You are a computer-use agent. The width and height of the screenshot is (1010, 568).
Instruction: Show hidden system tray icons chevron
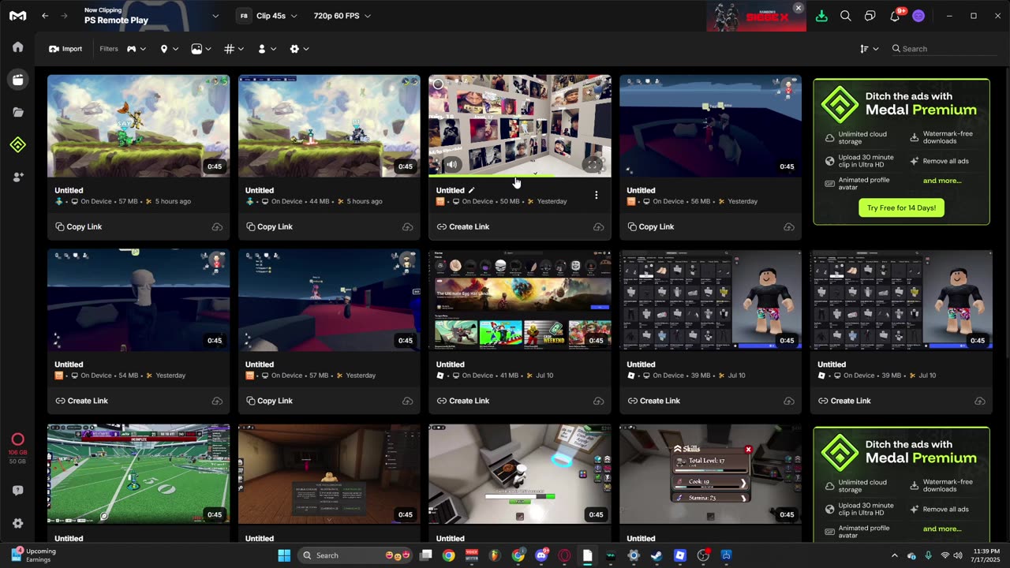click(x=894, y=555)
